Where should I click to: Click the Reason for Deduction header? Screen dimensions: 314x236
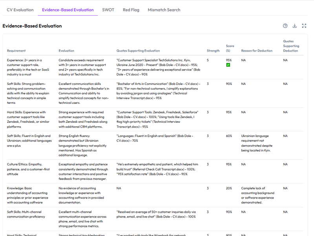257,51
